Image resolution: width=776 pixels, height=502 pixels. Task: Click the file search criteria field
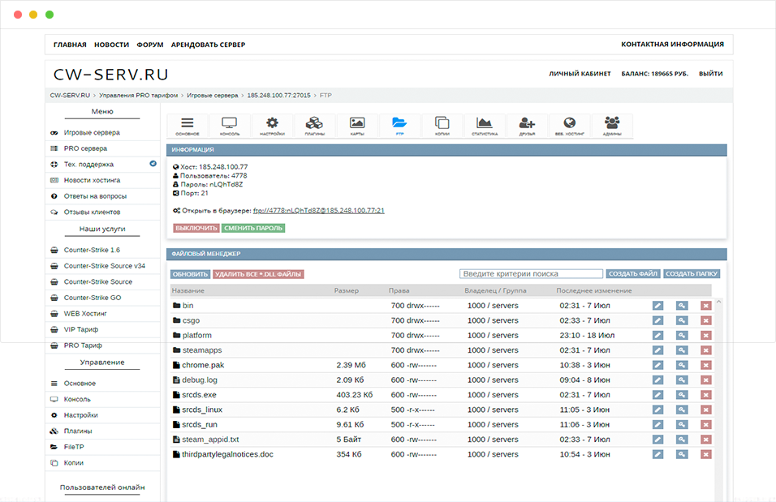(531, 274)
